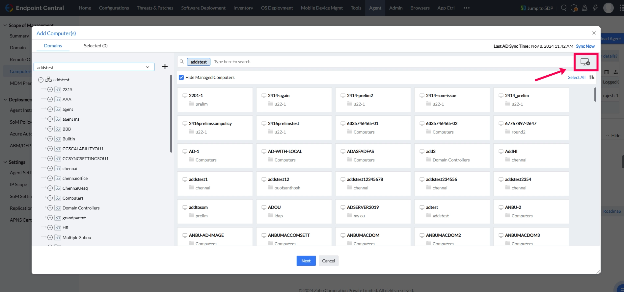Select the 2201-1 computer card
The image size is (624, 292).
215,100
